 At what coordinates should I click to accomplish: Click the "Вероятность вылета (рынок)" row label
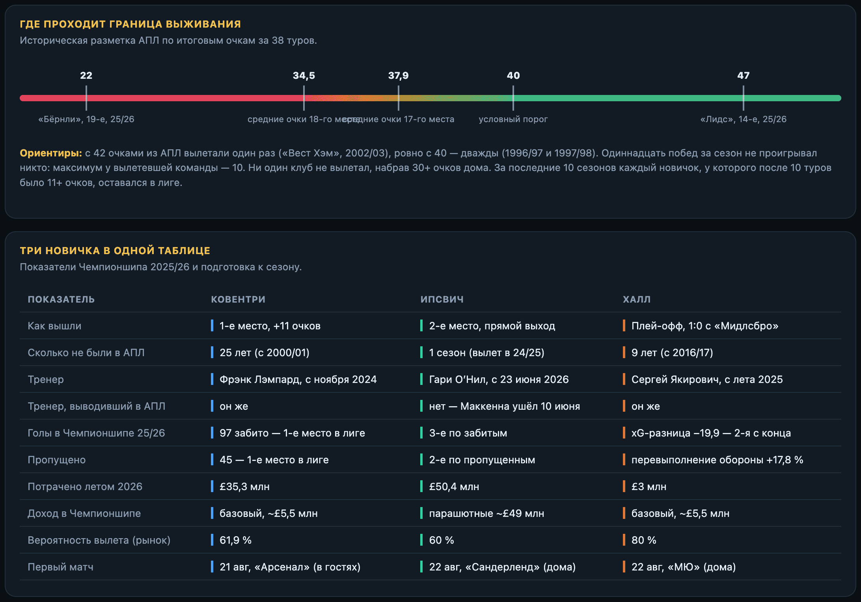[99, 540]
